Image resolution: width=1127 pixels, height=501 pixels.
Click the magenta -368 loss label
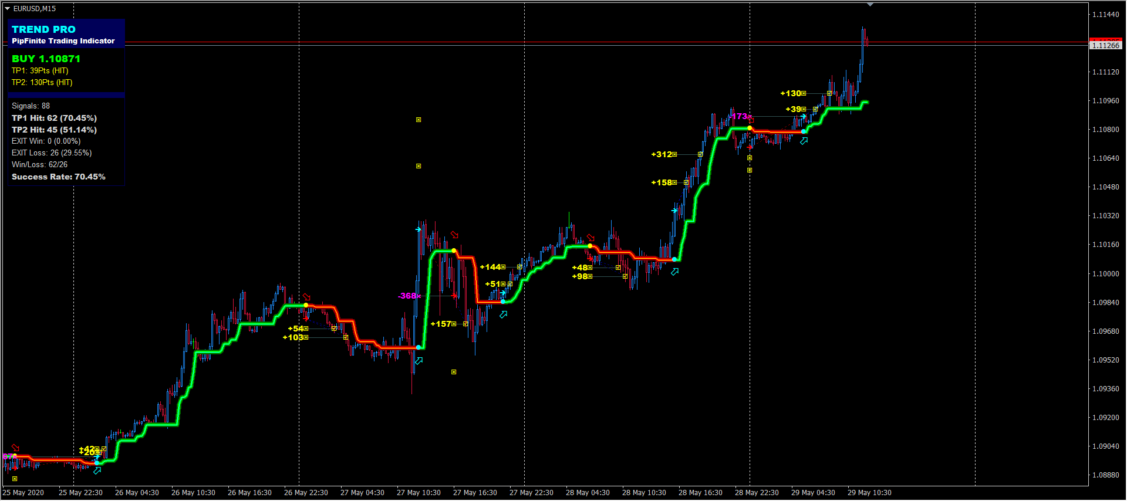click(407, 296)
